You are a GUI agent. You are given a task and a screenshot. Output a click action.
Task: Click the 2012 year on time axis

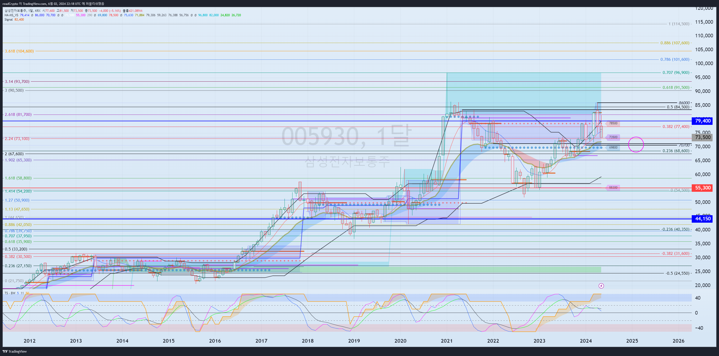click(x=30, y=341)
